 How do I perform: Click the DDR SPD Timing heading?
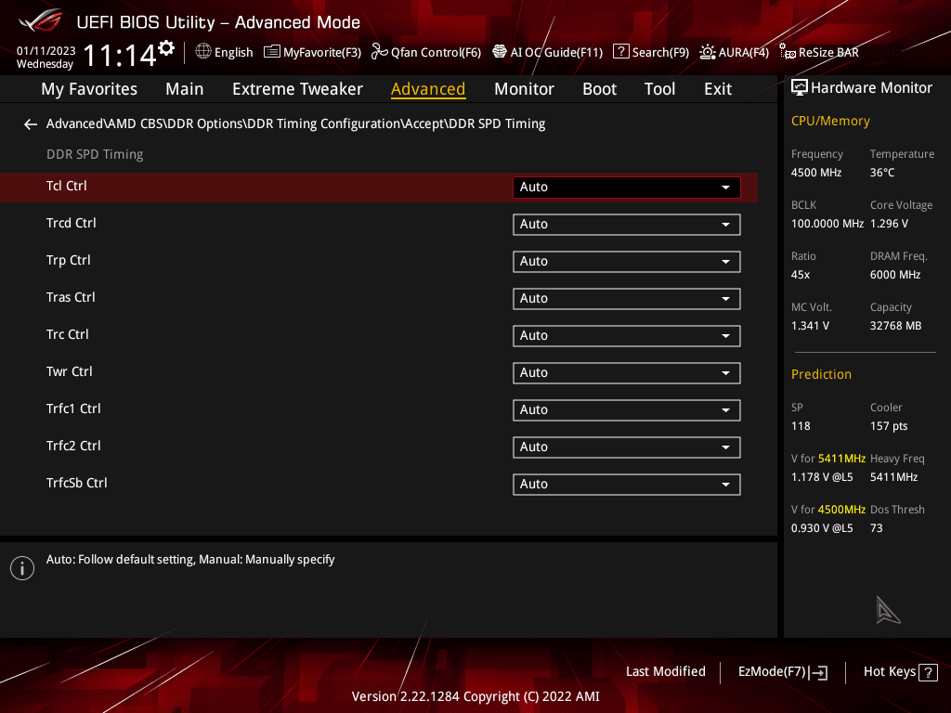(95, 155)
